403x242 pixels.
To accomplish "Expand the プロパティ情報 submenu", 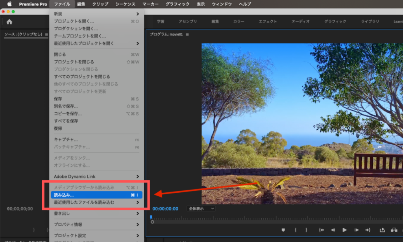I will tap(96, 225).
